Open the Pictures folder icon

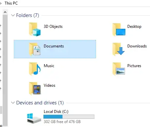119,69
